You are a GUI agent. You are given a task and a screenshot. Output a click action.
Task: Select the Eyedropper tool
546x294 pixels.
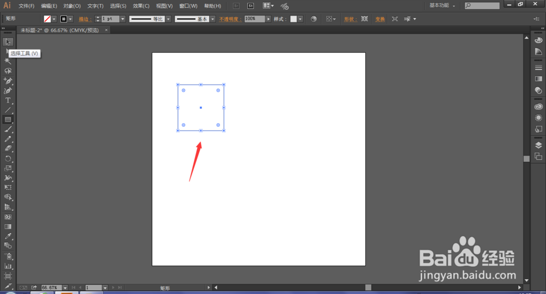coord(8,236)
